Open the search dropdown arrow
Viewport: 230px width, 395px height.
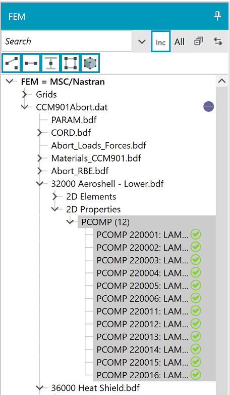coord(142,42)
